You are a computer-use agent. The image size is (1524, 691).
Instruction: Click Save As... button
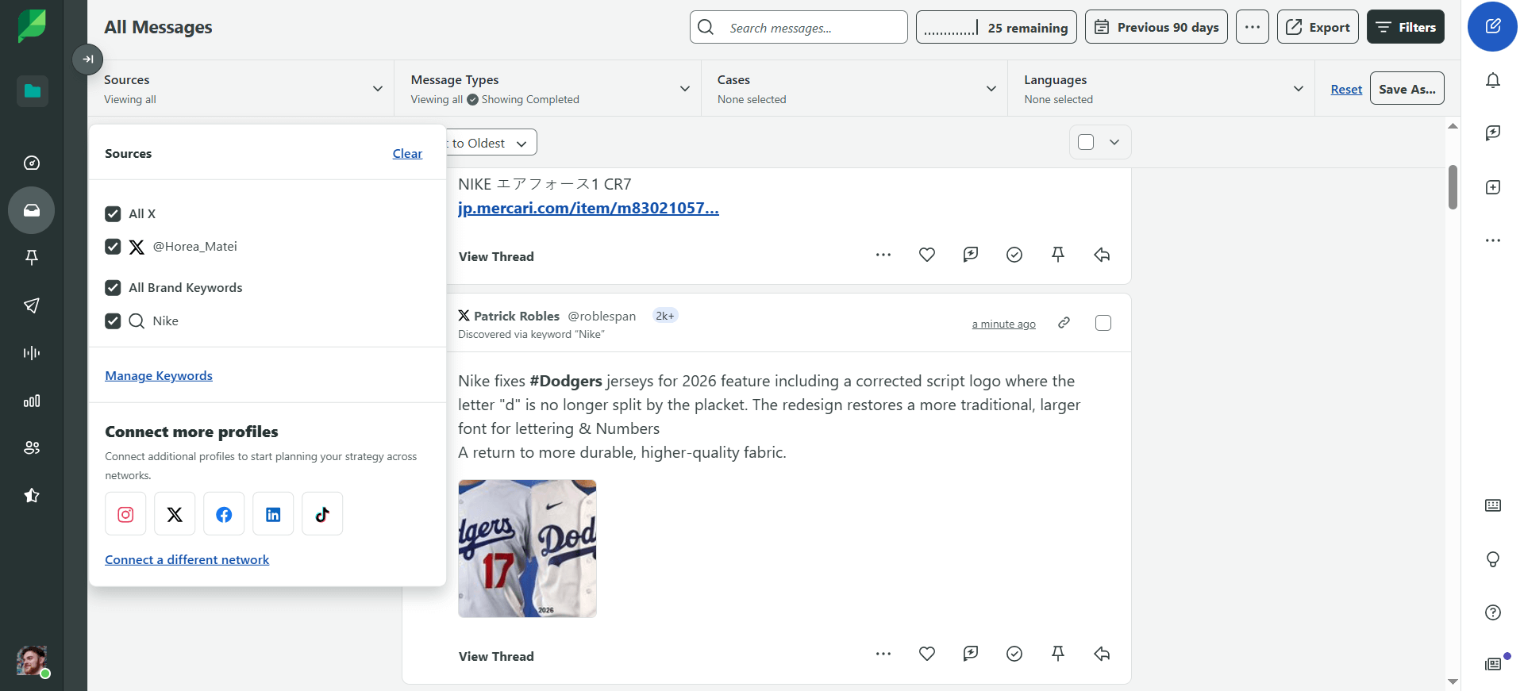[1407, 88]
